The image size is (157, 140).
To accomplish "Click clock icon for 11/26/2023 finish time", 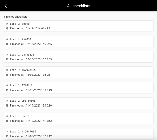I will coord(7,90).
